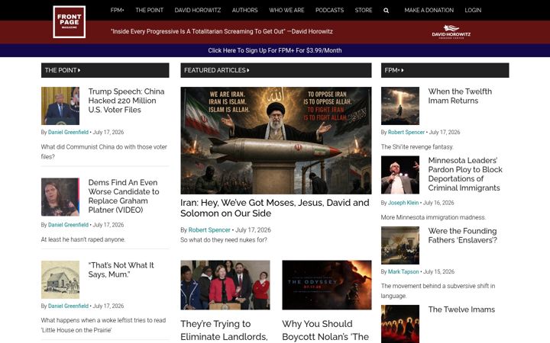Click the FPM+ signup banner
The height and width of the screenshot is (343, 550).
click(275, 50)
